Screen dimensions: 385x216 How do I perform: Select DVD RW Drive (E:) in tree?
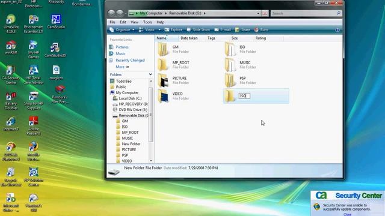tap(130, 110)
